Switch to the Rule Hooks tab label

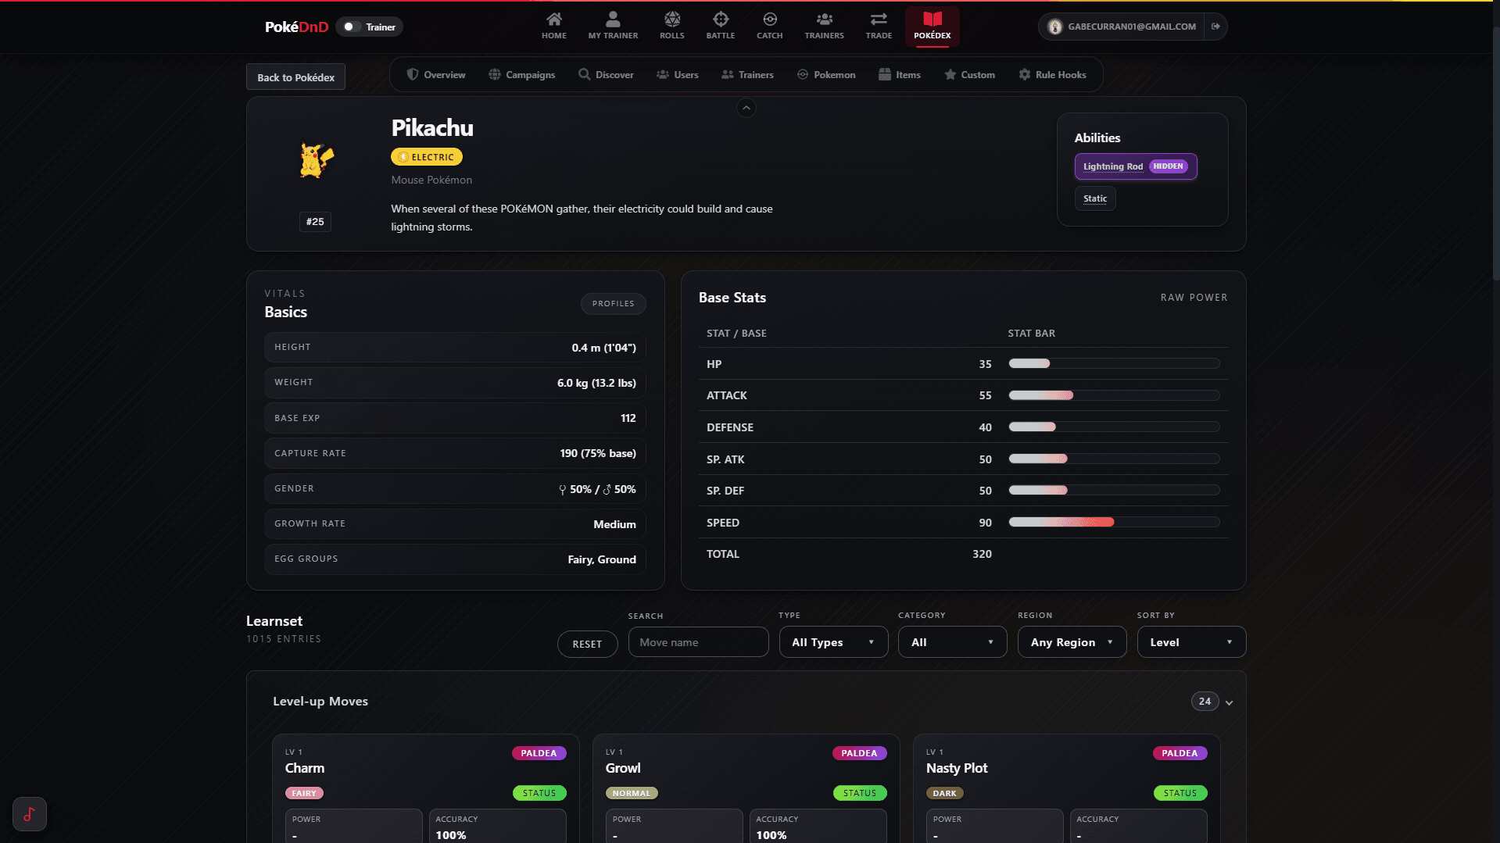[1061, 75]
